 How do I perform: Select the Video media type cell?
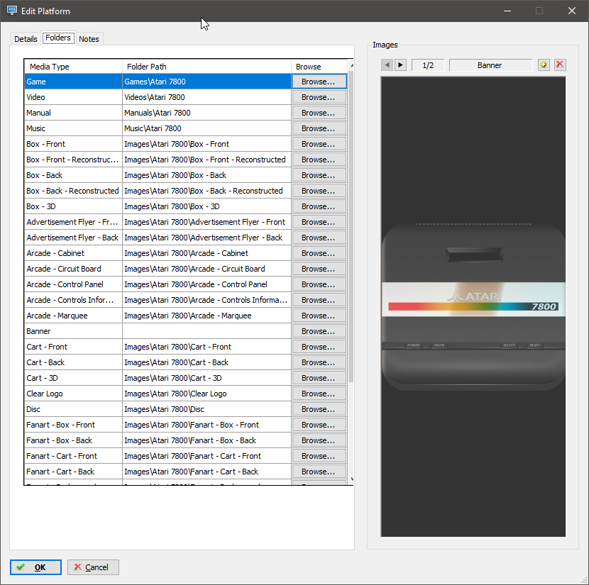tap(73, 97)
